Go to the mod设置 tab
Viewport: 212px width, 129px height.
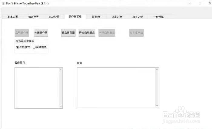click(54, 17)
